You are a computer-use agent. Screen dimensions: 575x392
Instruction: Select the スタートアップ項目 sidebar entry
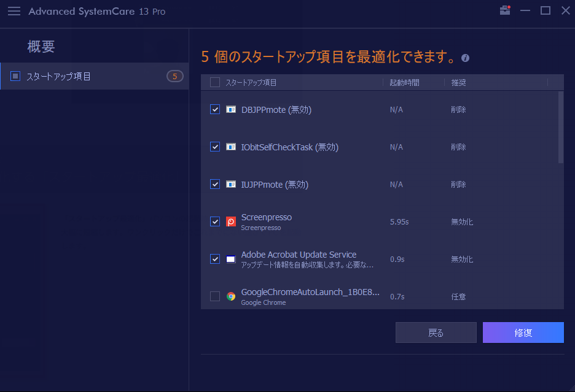click(x=95, y=76)
